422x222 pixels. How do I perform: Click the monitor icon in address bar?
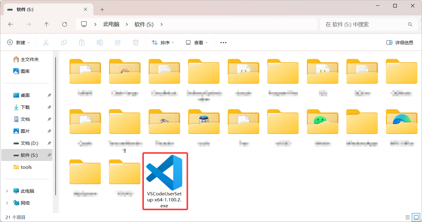84,24
